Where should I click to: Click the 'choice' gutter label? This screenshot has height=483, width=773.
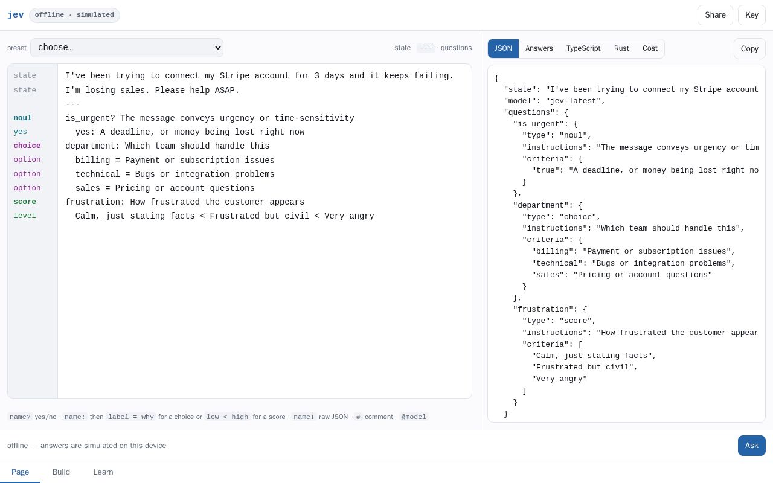coord(27,146)
